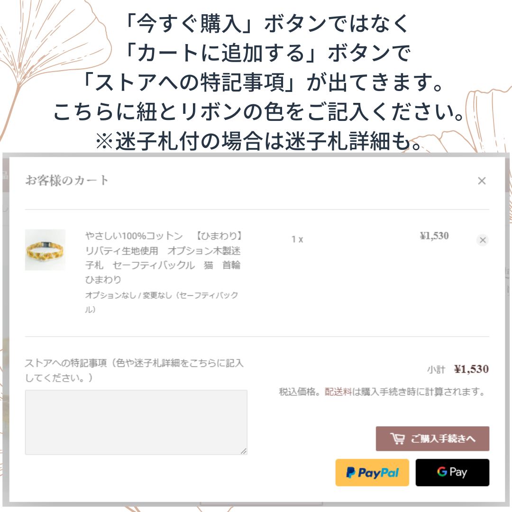Open the sunflower collar product thumbnail

[45, 250]
